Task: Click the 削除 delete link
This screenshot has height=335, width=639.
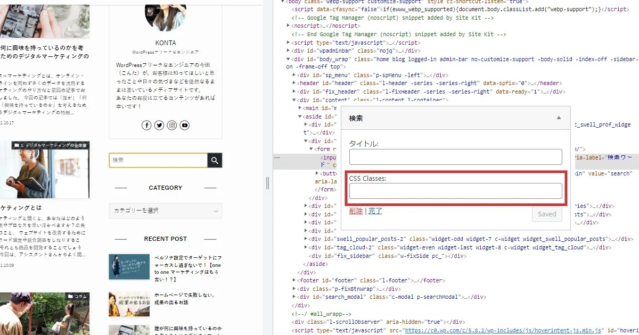Action: [356, 211]
